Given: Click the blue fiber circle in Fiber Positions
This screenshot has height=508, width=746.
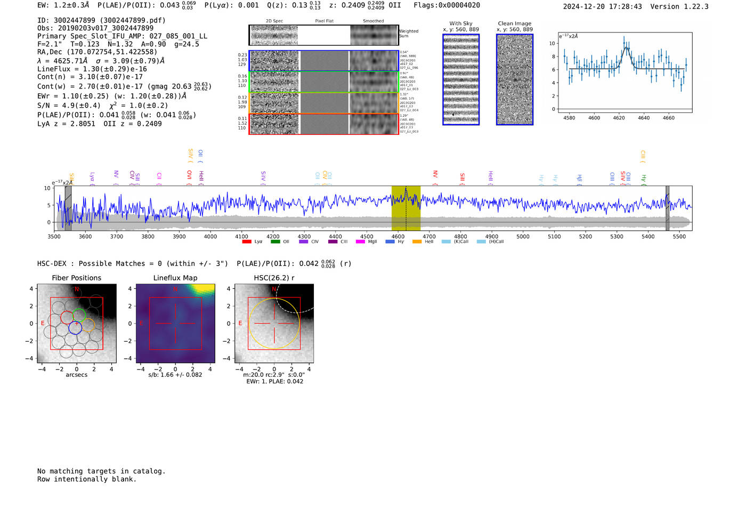Looking at the screenshot, I should [75, 328].
